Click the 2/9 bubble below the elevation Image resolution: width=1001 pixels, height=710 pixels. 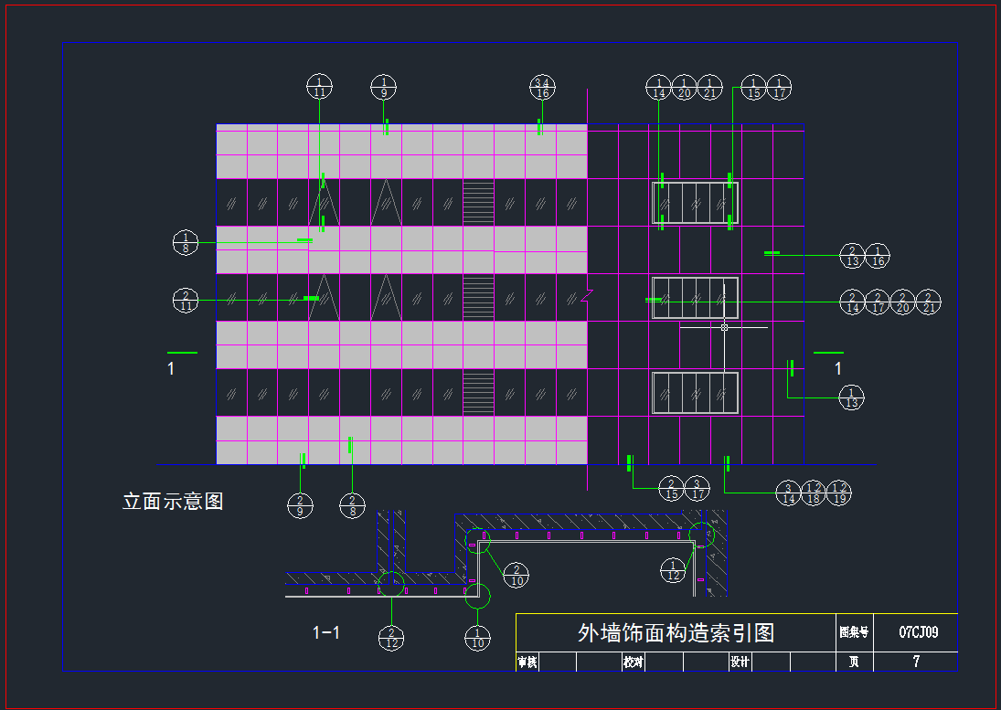[x=300, y=503]
